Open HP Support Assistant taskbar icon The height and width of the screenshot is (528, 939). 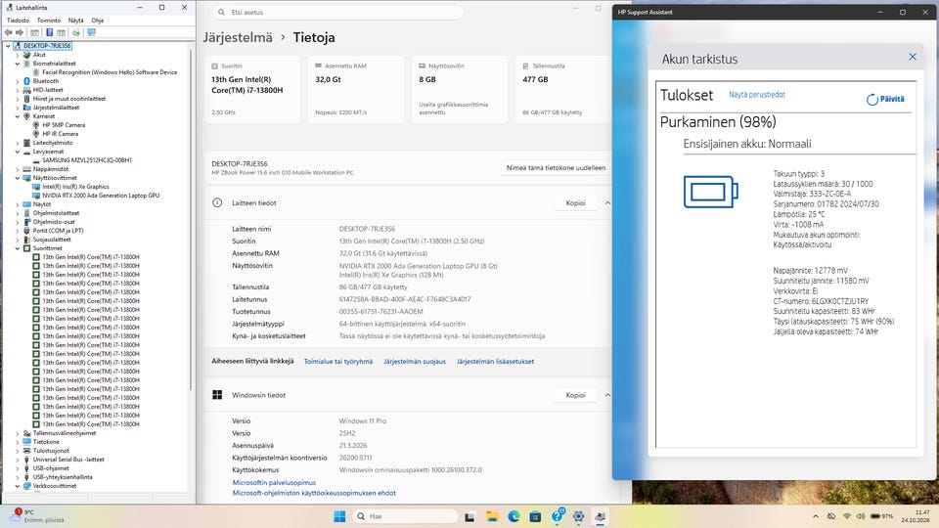click(x=558, y=516)
